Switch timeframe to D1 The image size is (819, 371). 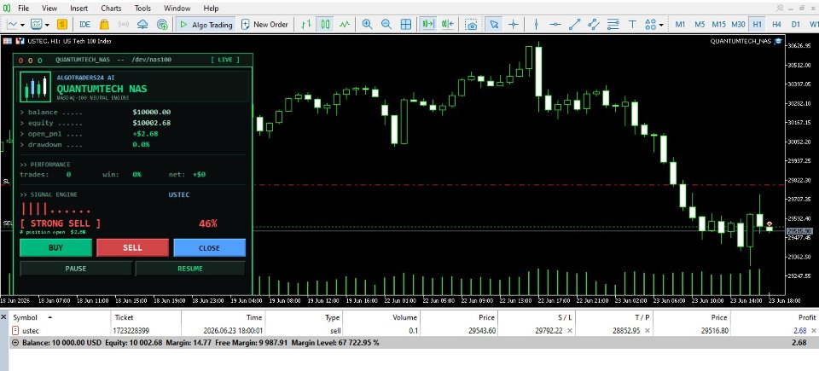click(795, 24)
